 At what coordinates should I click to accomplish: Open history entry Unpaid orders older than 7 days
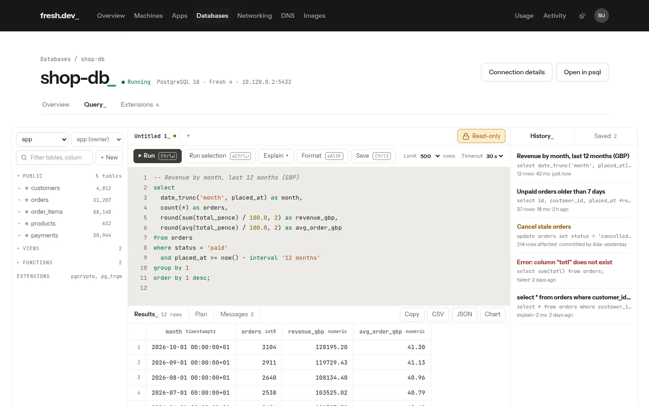click(574, 200)
